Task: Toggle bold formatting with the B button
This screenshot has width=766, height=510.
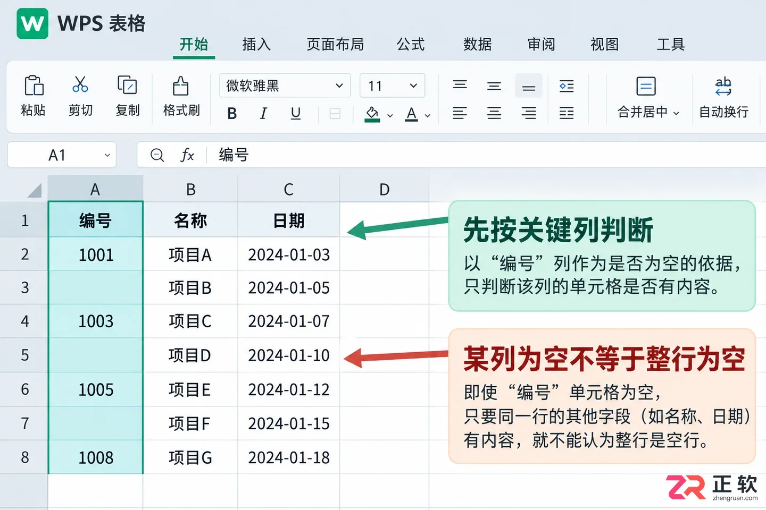Action: pos(232,113)
